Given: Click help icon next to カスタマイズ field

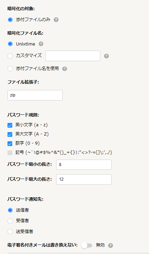Looking at the screenshot, I should 106,56.
